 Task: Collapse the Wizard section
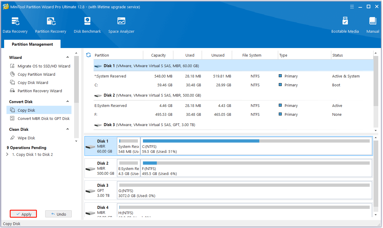[68, 57]
